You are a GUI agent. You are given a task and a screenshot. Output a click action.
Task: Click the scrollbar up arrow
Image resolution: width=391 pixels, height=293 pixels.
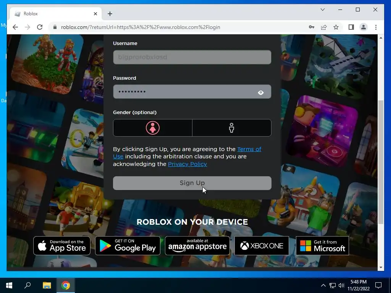click(x=381, y=38)
